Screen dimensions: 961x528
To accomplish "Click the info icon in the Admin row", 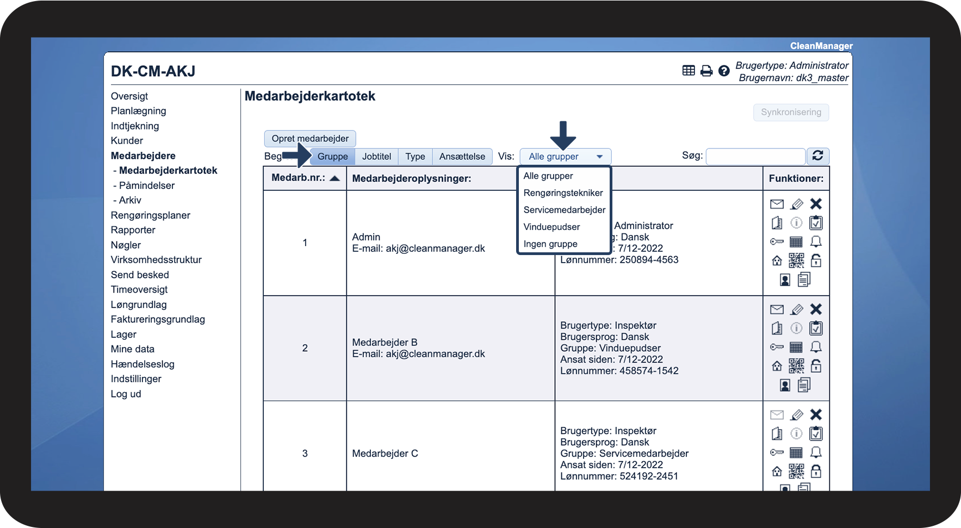I will click(796, 223).
